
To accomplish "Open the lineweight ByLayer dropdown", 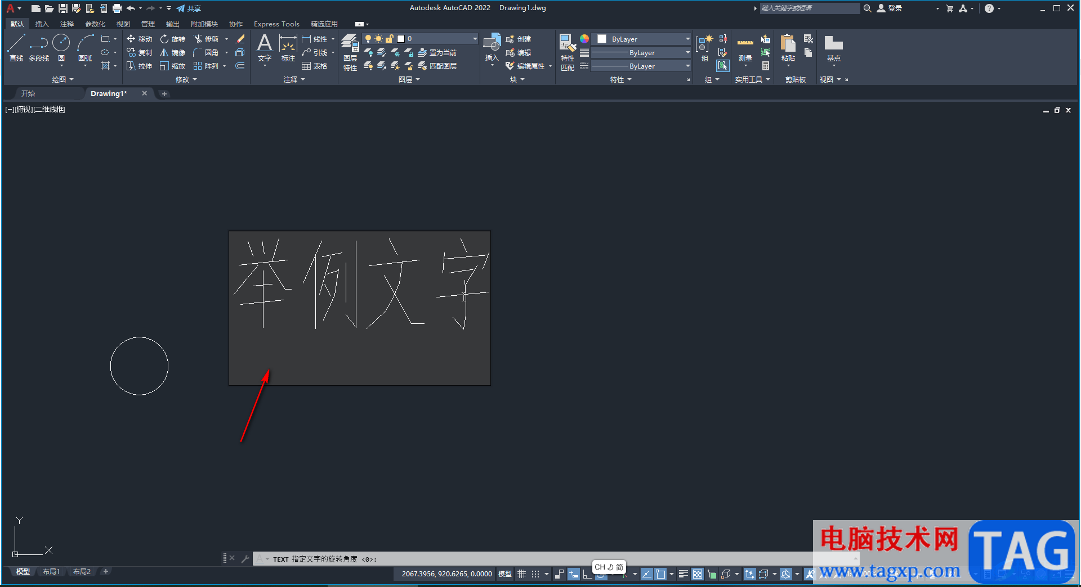I will pos(641,52).
